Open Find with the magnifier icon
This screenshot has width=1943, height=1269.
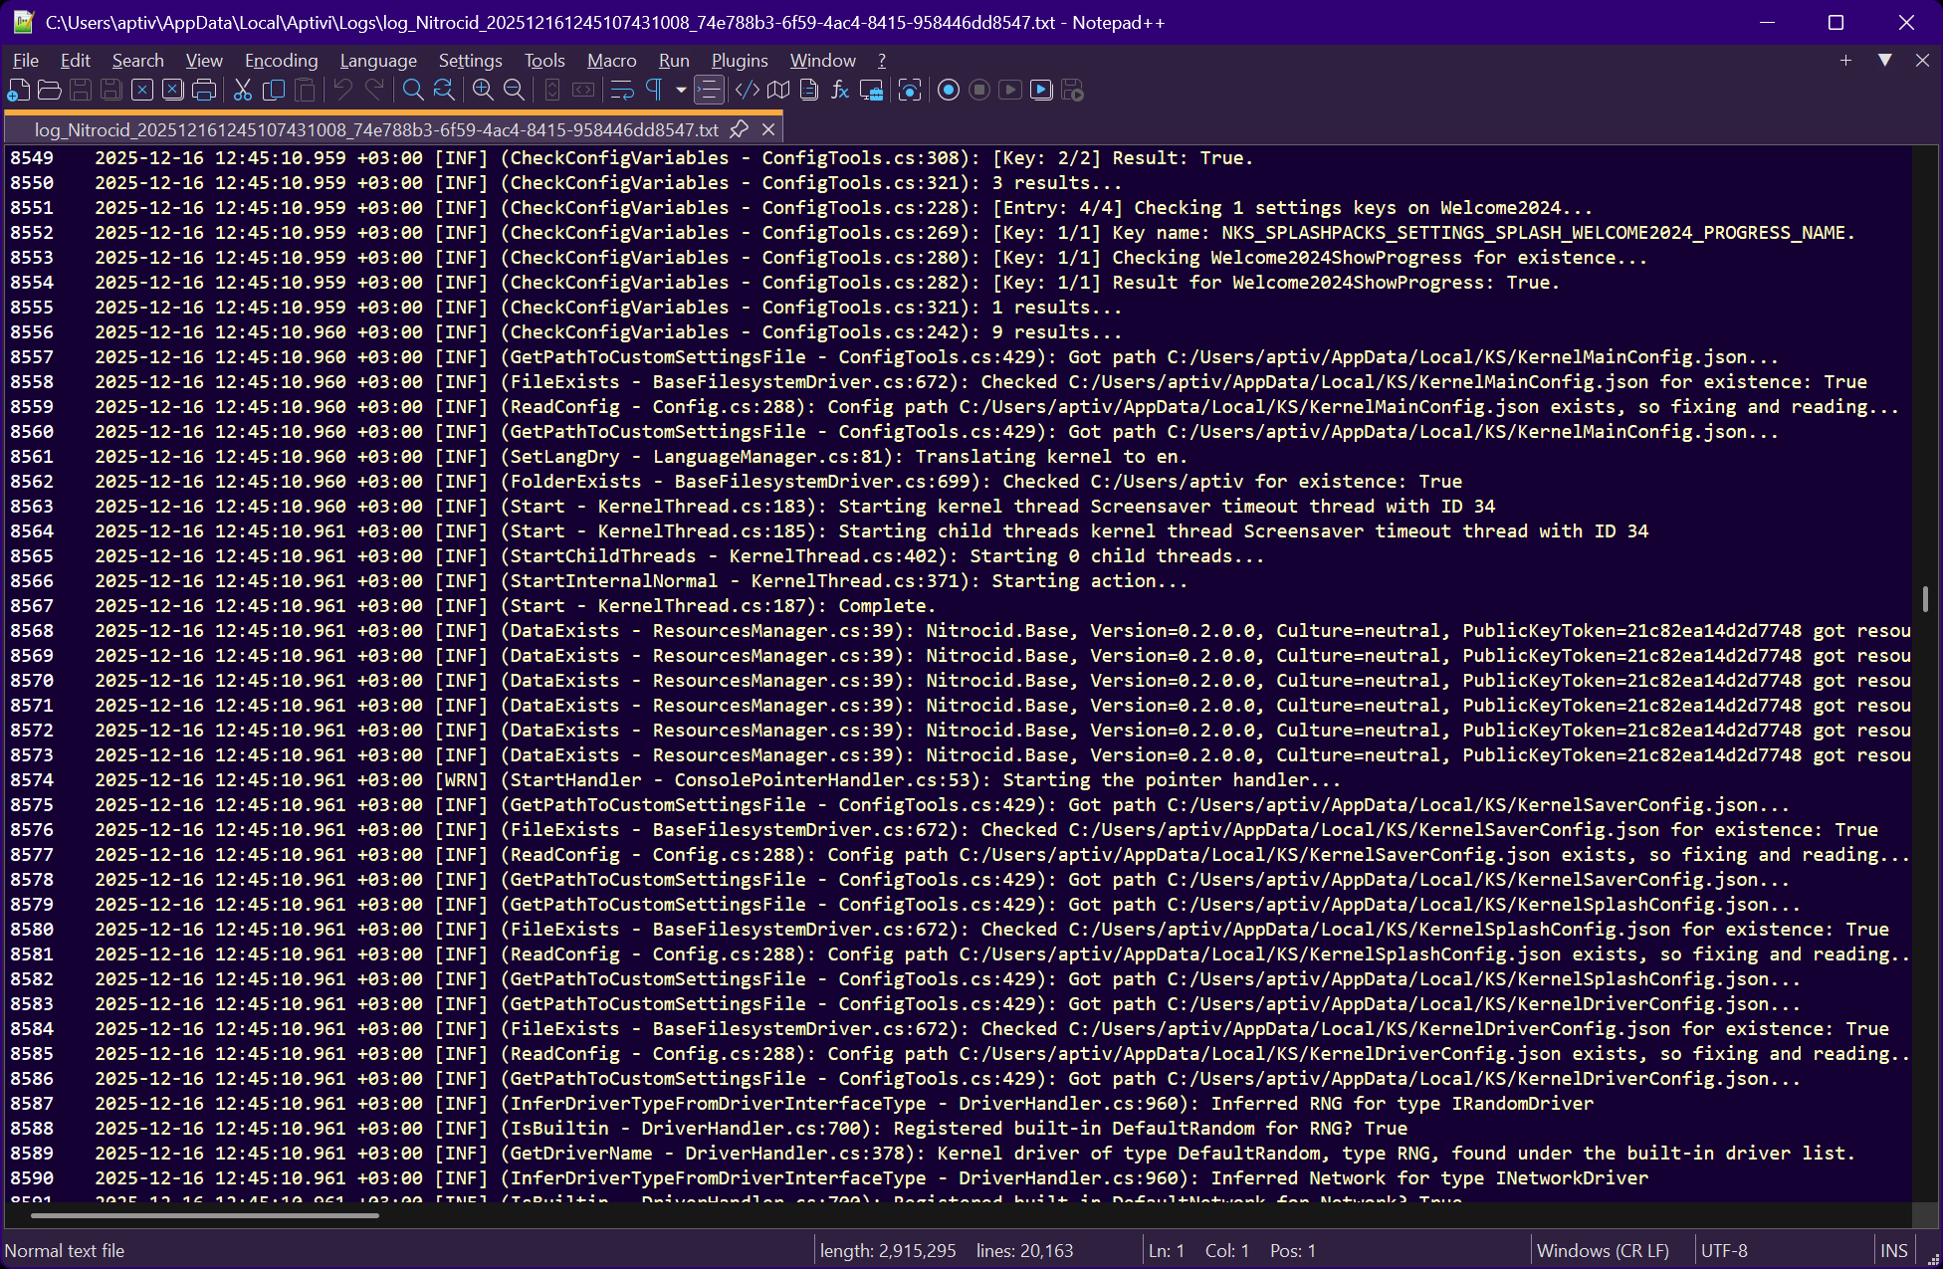[412, 91]
